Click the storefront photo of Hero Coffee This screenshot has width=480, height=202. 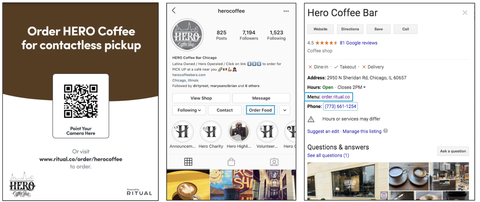[348, 181]
